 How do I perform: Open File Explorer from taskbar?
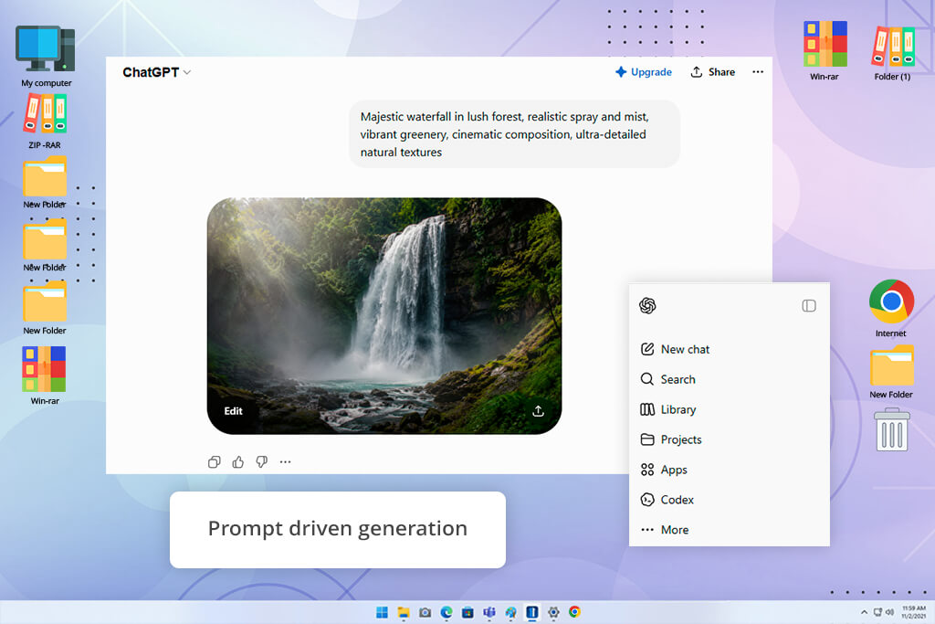[404, 612]
